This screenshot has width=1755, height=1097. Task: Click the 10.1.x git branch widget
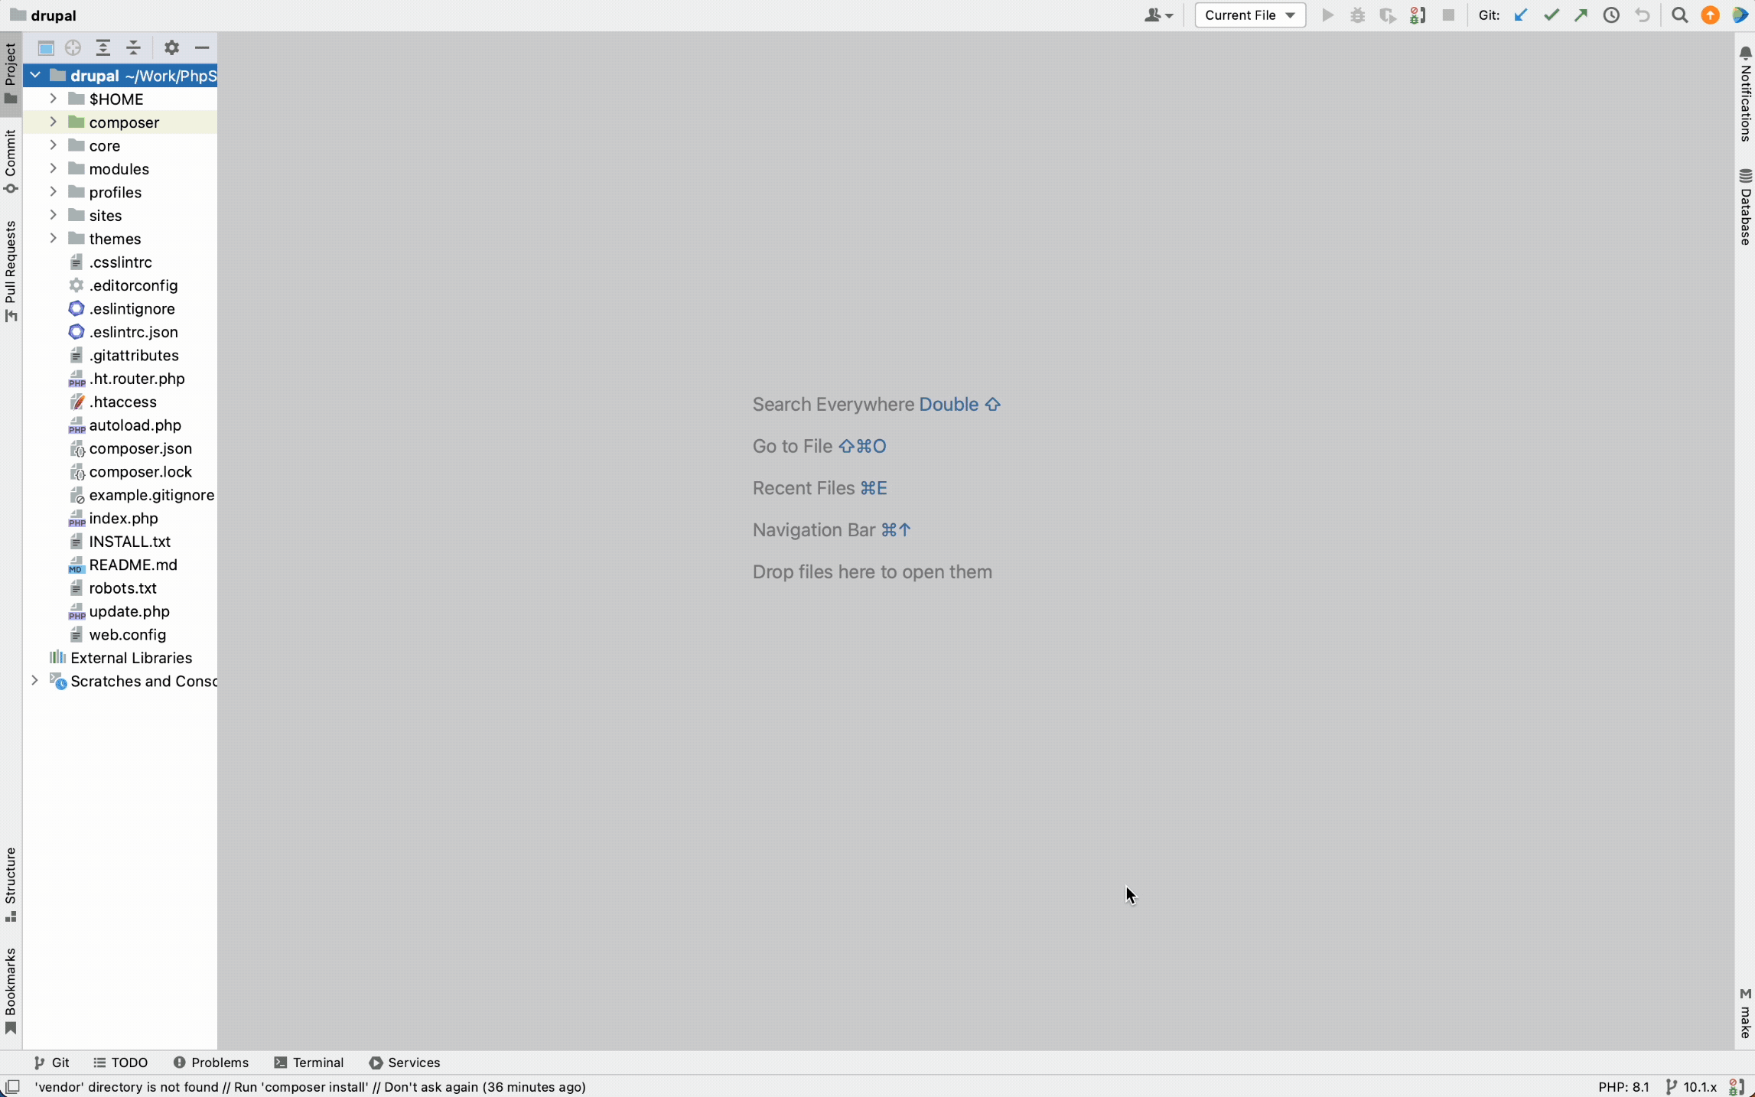tap(1692, 1087)
